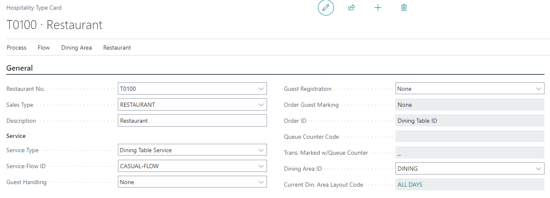The height and width of the screenshot is (198, 550).
Task: Open the Process menu
Action: [x=17, y=48]
